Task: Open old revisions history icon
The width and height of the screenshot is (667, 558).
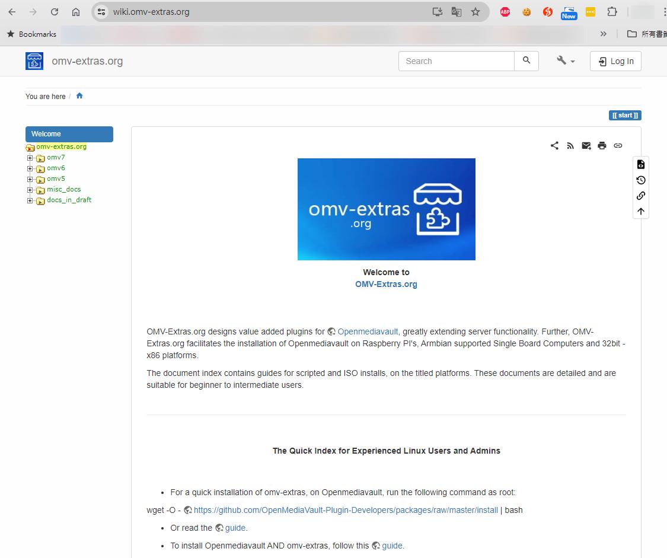Action: 641,180
